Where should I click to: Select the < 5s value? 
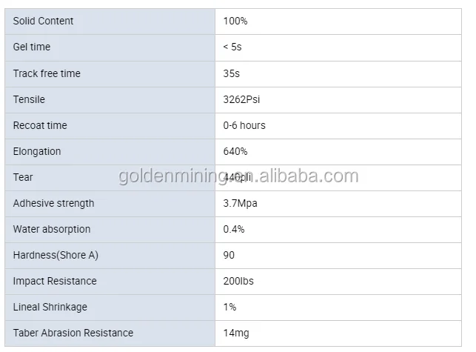coord(232,47)
